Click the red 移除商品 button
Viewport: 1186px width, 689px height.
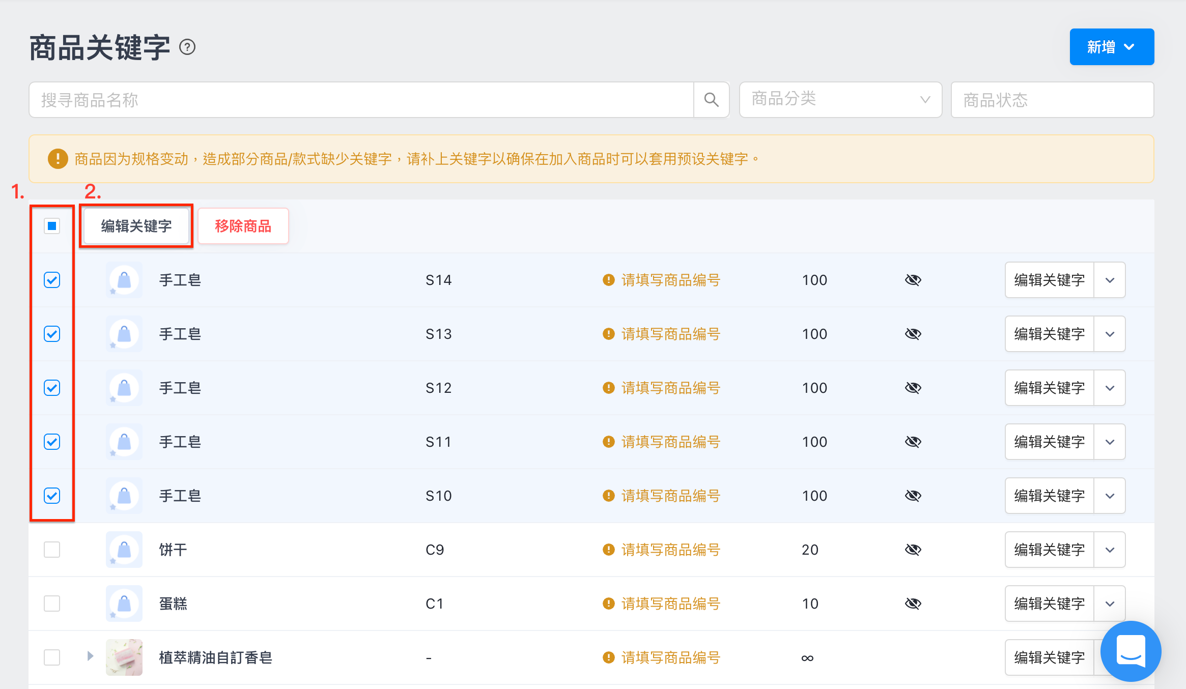pos(243,226)
